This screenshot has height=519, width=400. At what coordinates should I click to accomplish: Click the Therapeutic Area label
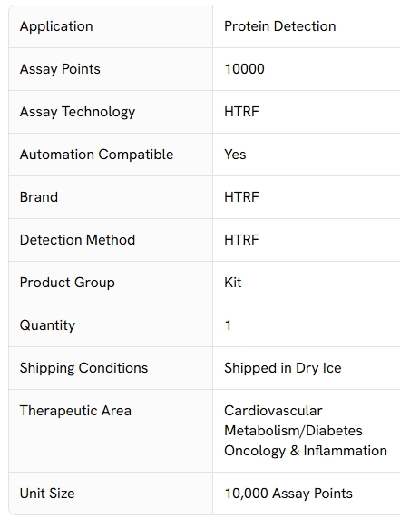[x=75, y=411]
